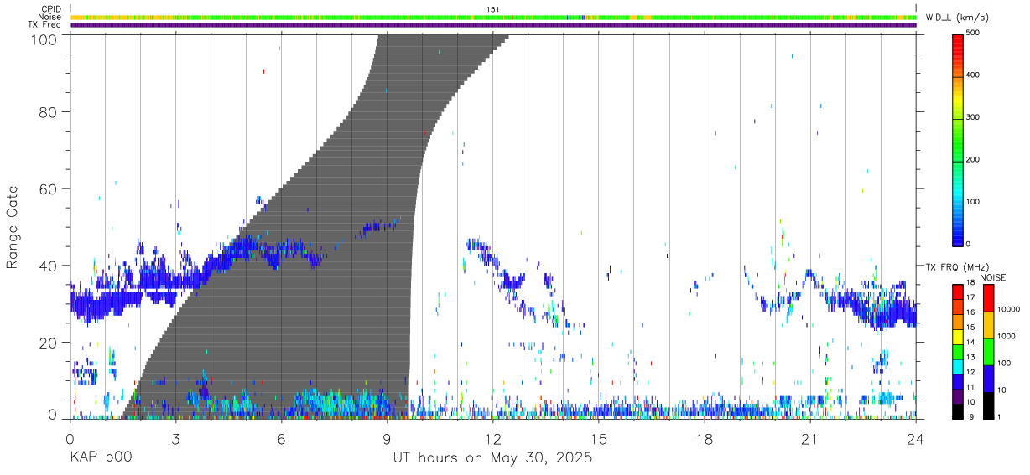Click range gate tick 60 on y-axis
The width and height of the screenshot is (1030, 475).
pos(48,188)
